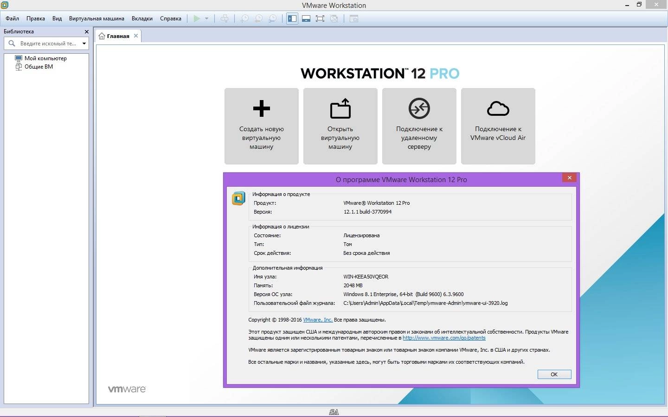Image resolution: width=668 pixels, height=417 pixels.
Task: Click the host name WIN-KEEA50VQEOR
Action: coord(366,277)
